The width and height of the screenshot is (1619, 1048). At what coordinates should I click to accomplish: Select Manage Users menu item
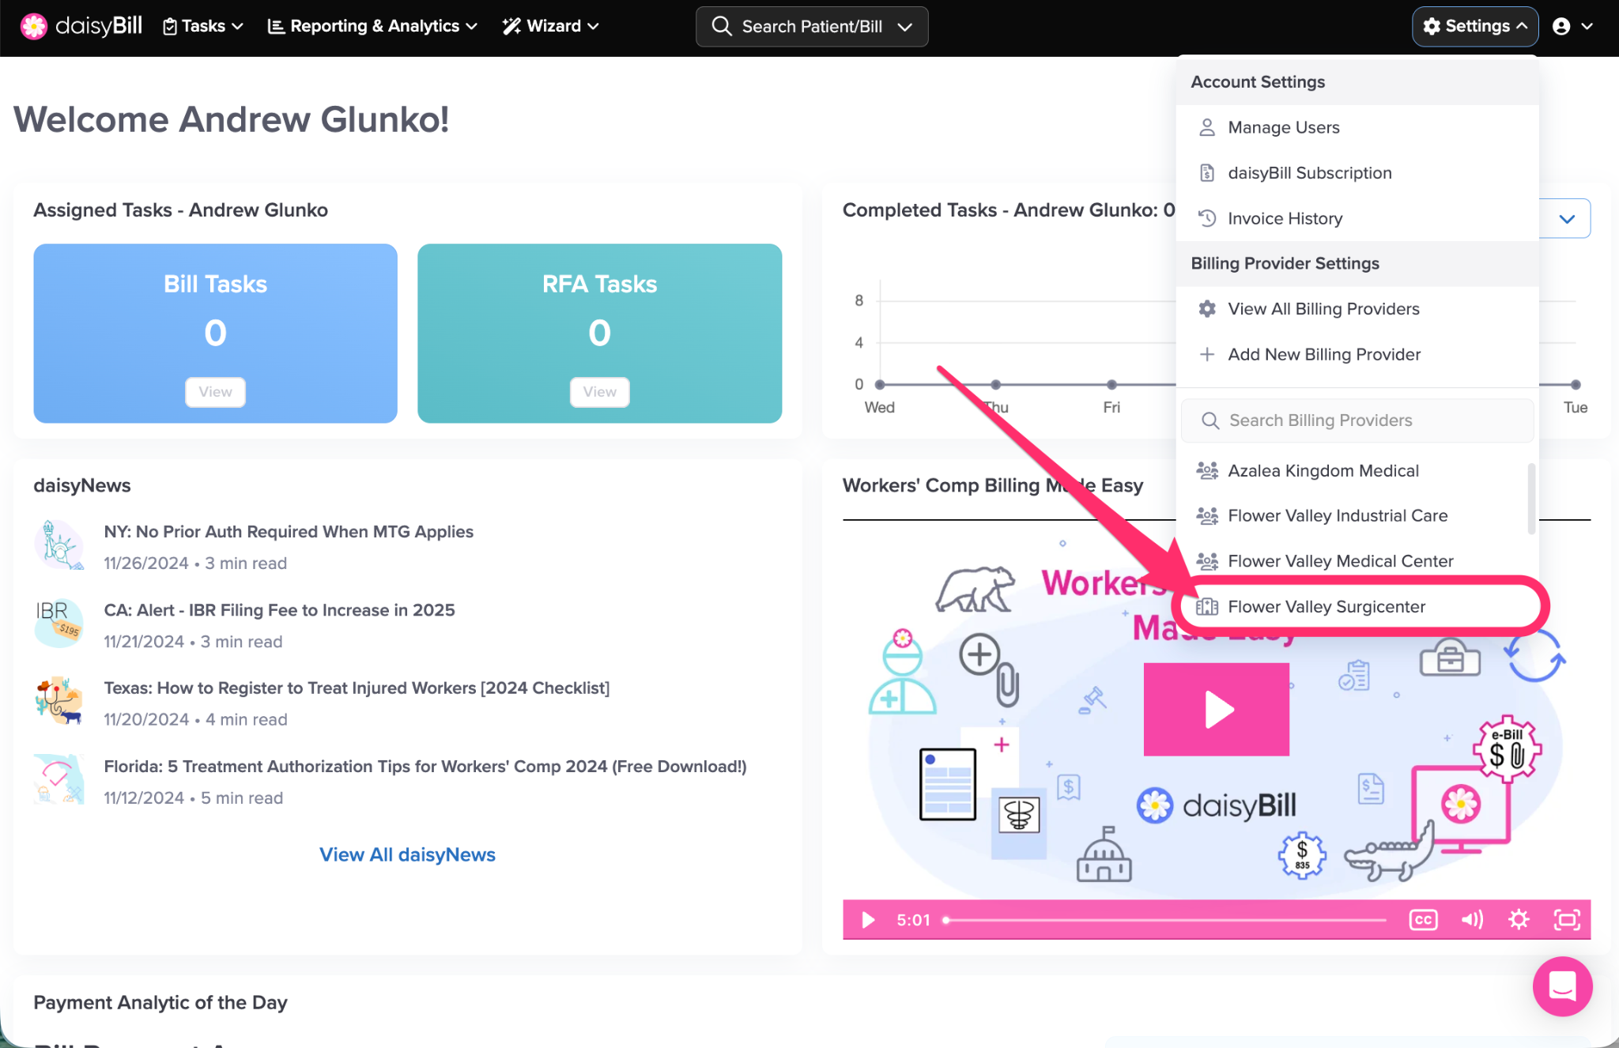(x=1283, y=127)
